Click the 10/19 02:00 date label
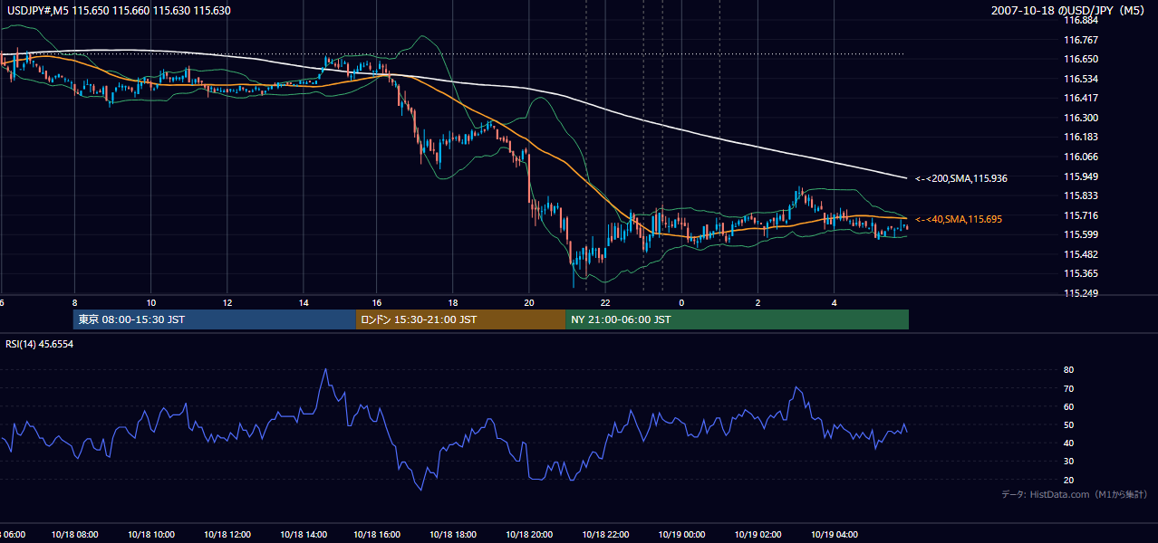The height and width of the screenshot is (543, 1158). coord(758,535)
